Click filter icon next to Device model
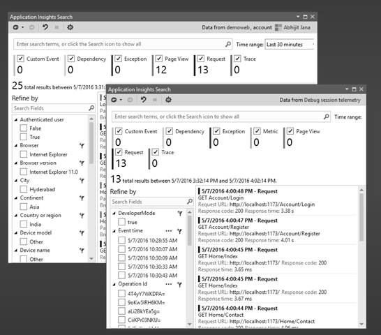Viewport: 381px width, 335px height. click(x=82, y=233)
